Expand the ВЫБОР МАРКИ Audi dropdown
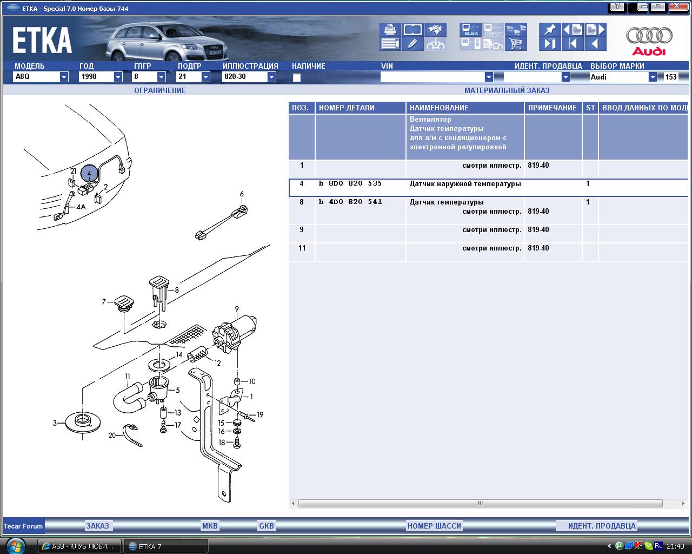Screen dimensions: 692x554 pyautogui.click(x=653, y=77)
